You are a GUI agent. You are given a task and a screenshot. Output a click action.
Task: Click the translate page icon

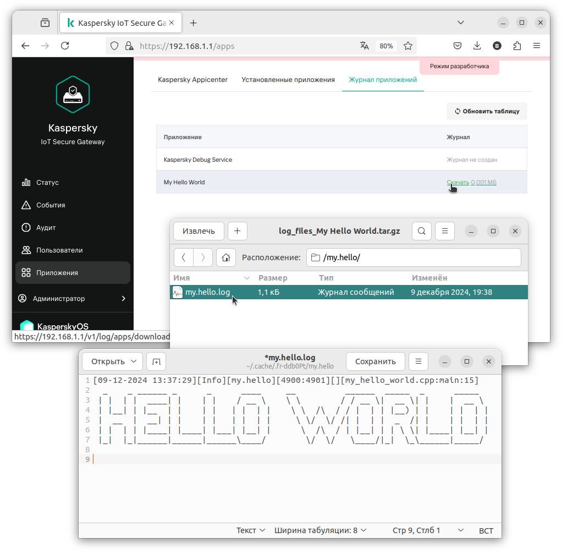coord(365,46)
